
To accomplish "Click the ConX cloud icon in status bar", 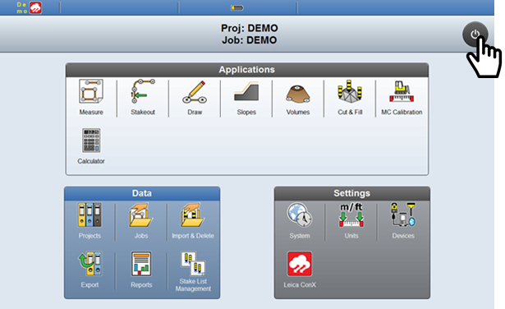I will [35, 7].
